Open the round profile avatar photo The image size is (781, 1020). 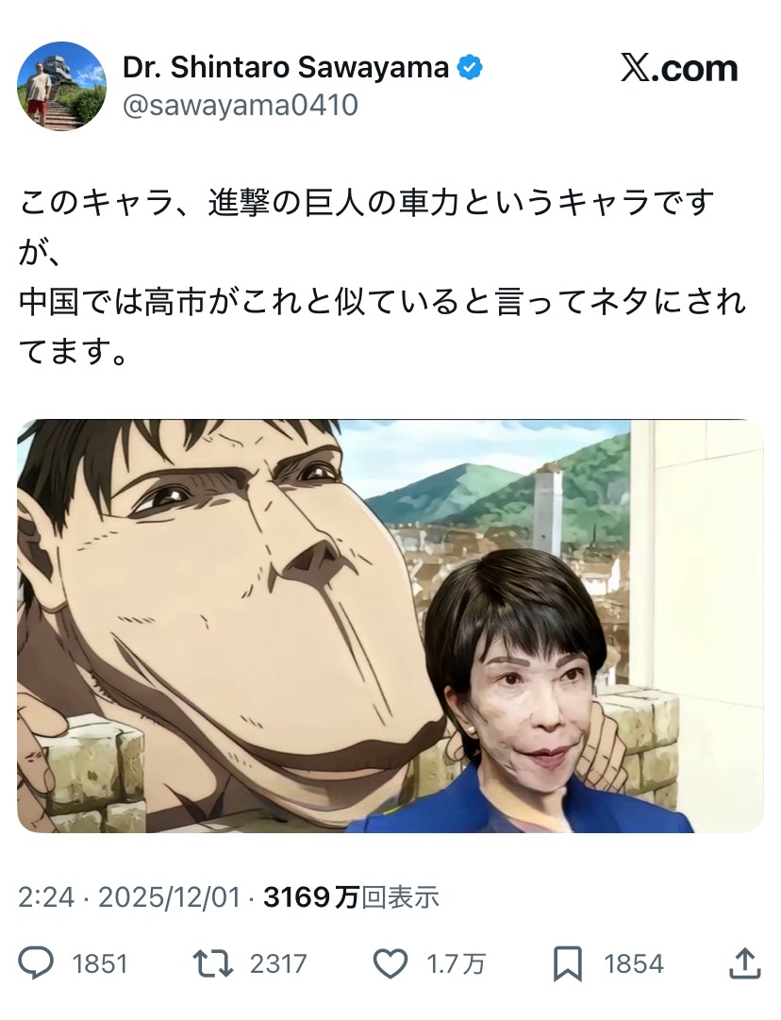[61, 86]
